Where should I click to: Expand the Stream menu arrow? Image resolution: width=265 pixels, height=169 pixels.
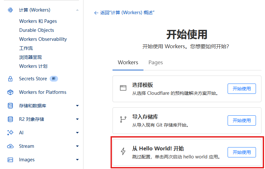click(x=77, y=146)
